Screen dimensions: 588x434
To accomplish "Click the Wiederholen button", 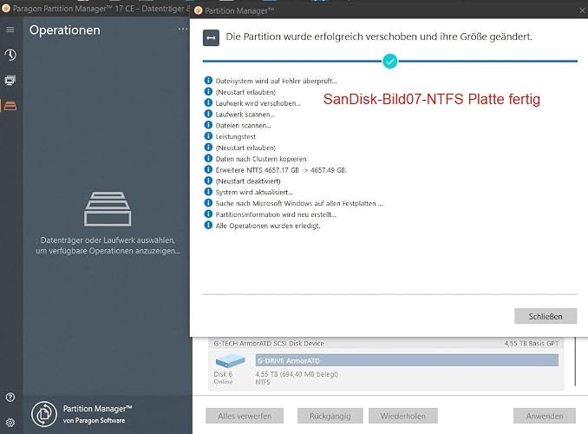I will click(x=402, y=416).
